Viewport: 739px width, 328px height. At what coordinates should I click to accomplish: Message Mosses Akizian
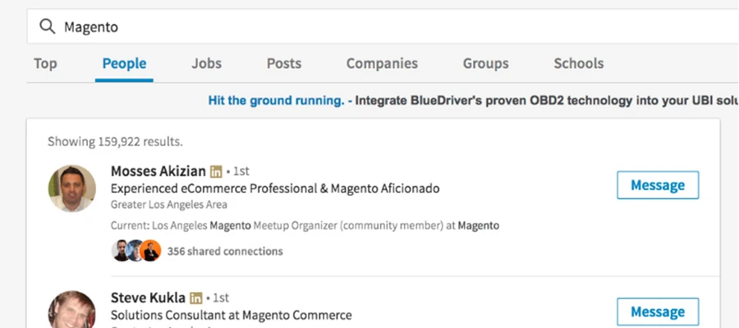657,185
